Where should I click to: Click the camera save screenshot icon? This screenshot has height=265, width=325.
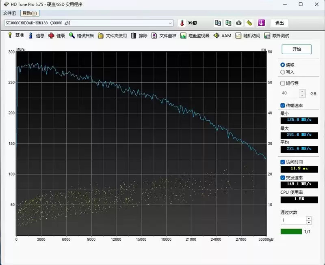[x=239, y=23]
